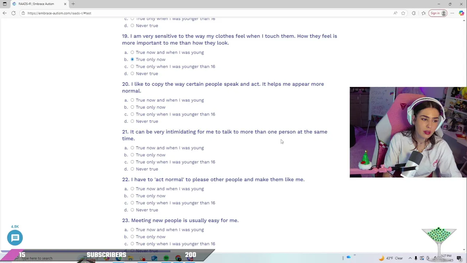Open the Favorites list icon

[x=424, y=13]
